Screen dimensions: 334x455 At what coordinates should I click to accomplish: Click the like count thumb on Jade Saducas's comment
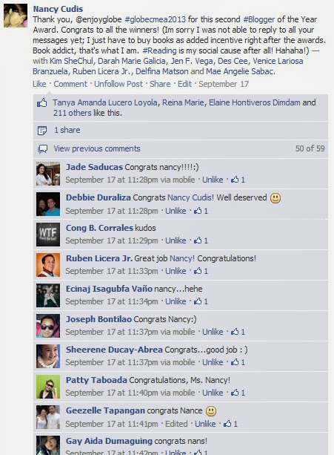pyautogui.click(x=235, y=180)
